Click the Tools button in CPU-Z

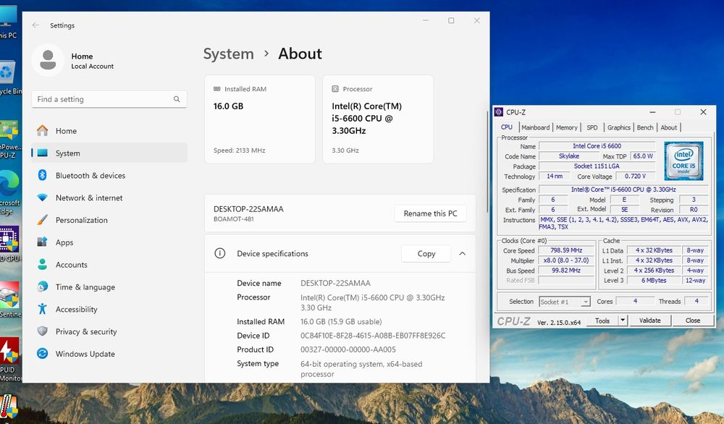[x=602, y=321]
